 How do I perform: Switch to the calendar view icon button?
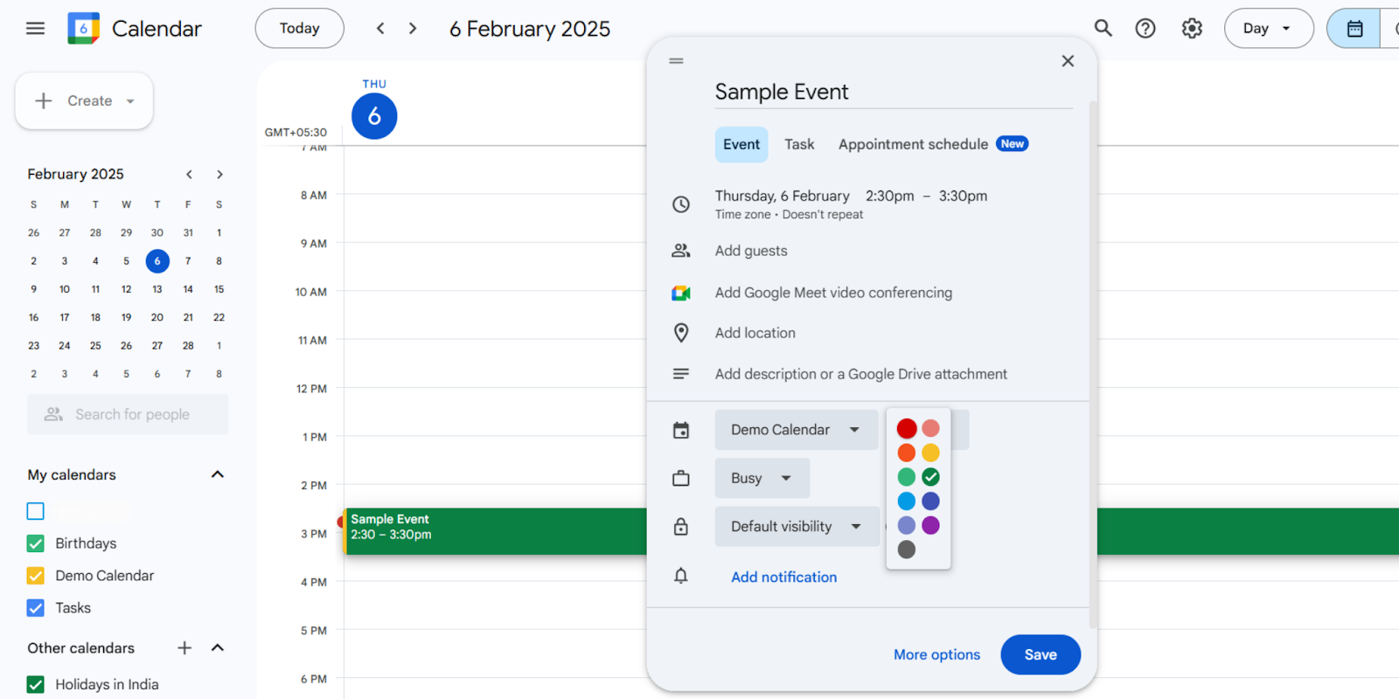(1354, 28)
